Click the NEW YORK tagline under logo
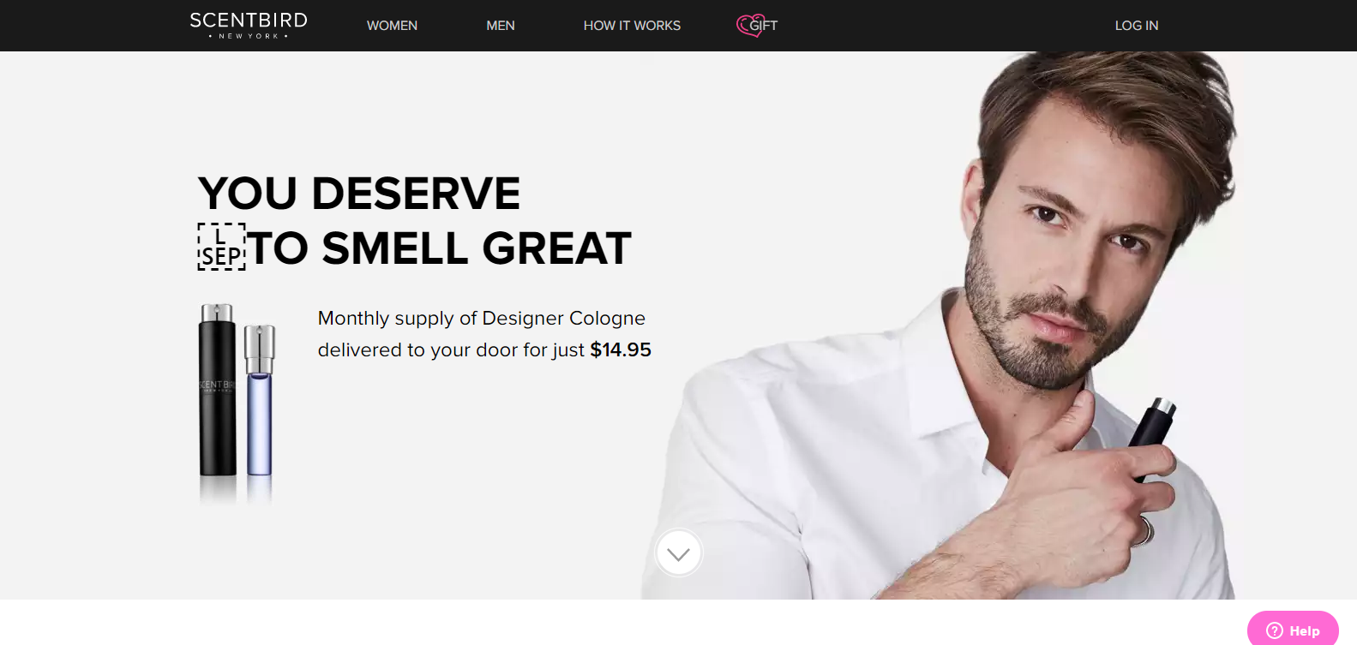 click(x=249, y=36)
